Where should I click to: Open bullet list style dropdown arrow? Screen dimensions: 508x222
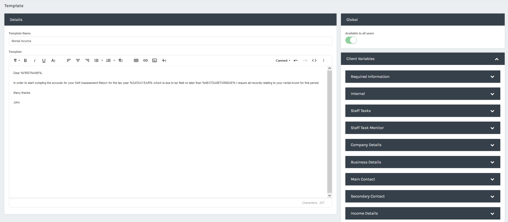[x=102, y=61]
